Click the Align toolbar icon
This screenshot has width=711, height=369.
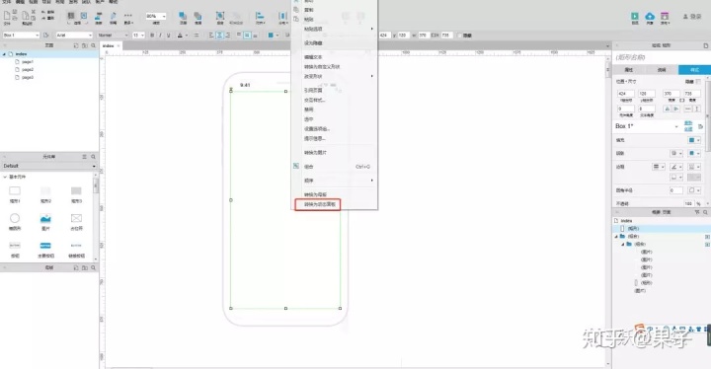pos(260,16)
